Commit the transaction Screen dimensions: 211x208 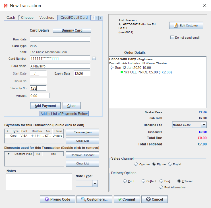[127, 199]
